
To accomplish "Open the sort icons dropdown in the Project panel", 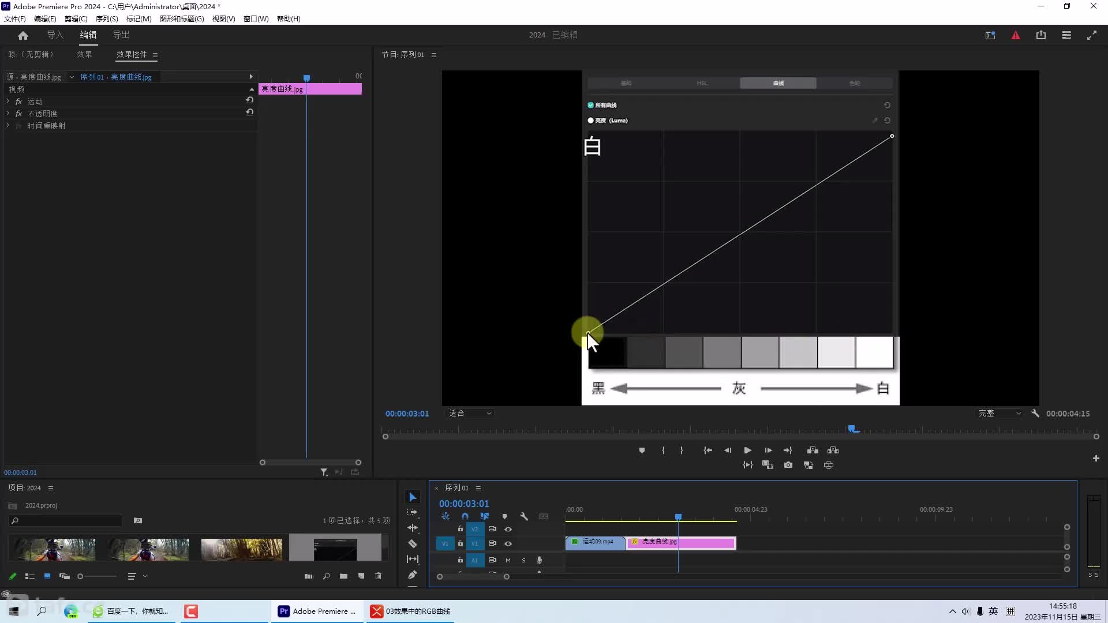I will pyautogui.click(x=137, y=576).
